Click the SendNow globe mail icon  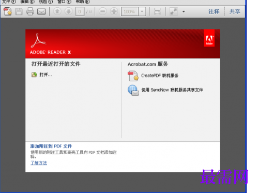[133, 90]
